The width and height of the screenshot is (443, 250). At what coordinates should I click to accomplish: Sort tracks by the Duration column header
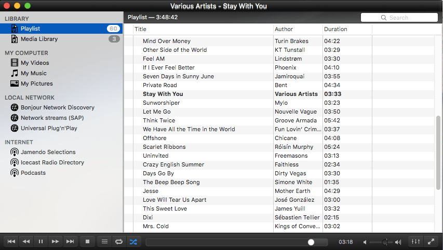tap(346, 29)
